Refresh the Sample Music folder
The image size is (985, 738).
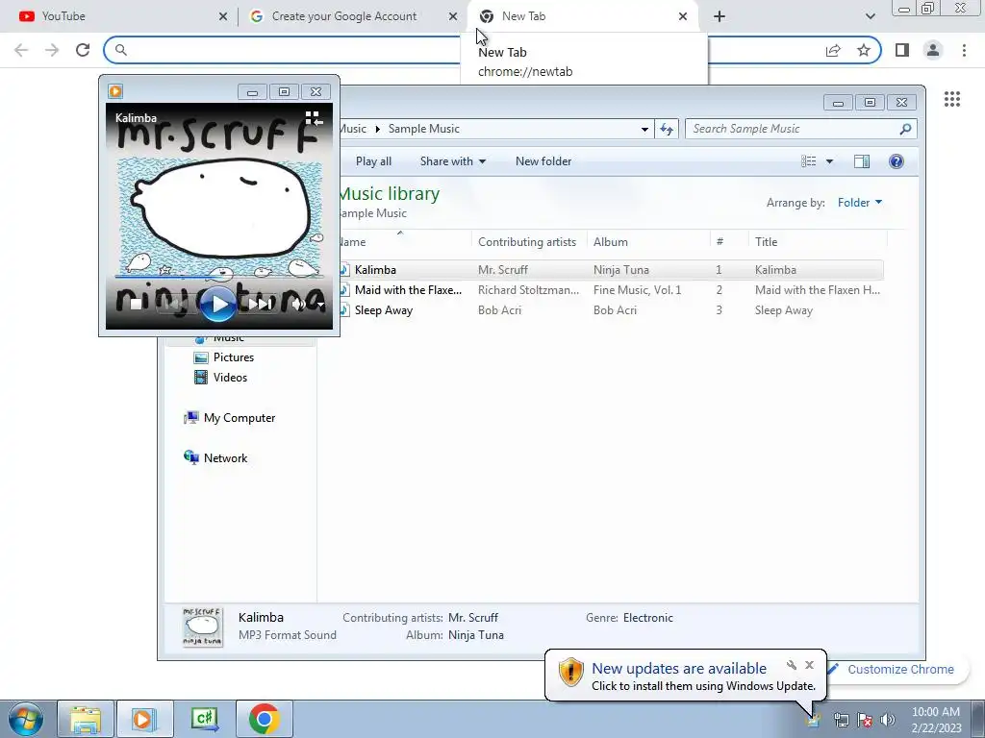pyautogui.click(x=667, y=130)
